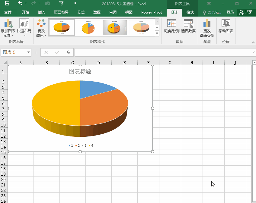Click the Save icon on Quick Access Toolbar
256x203 pixels.
pos(7,4)
